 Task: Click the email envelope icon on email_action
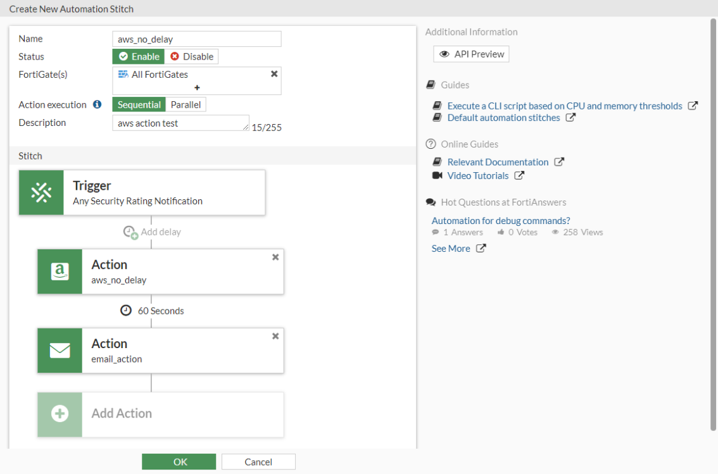pos(60,351)
